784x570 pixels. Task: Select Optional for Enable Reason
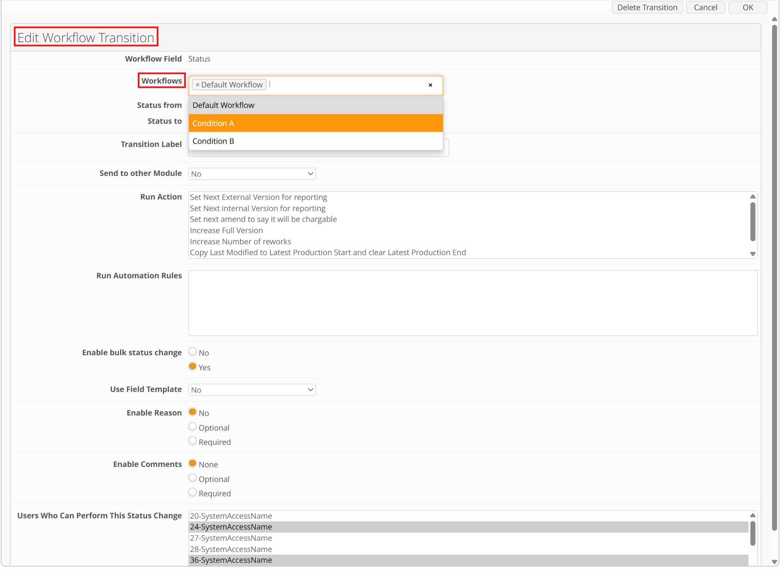click(x=192, y=427)
